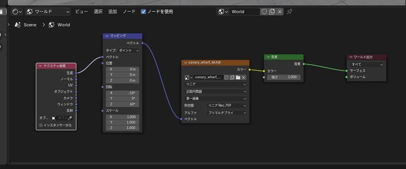Open the ビュー menu
406x169 pixels.
tap(81, 12)
